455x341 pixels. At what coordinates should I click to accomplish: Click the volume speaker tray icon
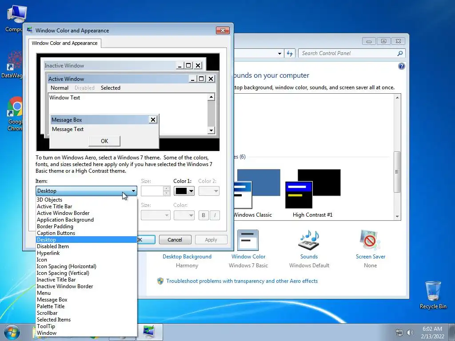tap(410, 333)
